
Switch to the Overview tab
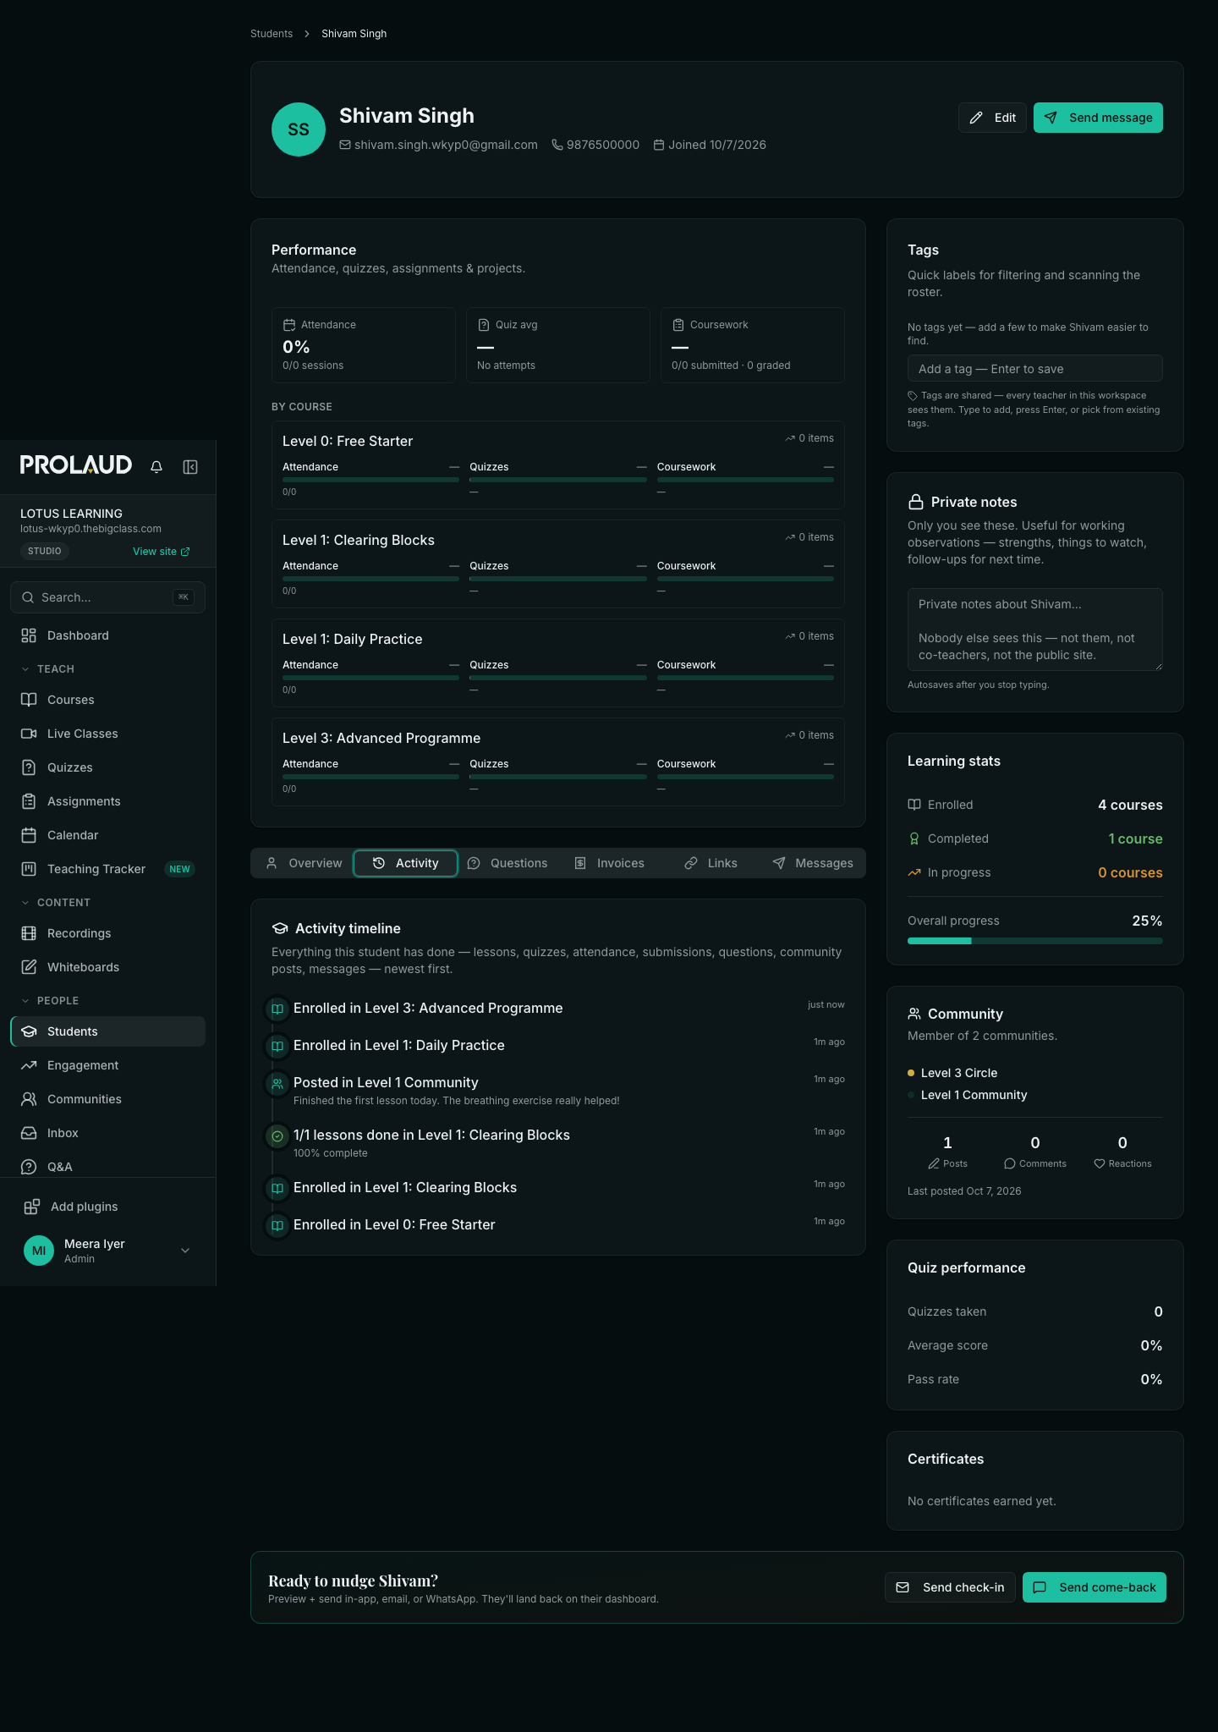click(304, 863)
